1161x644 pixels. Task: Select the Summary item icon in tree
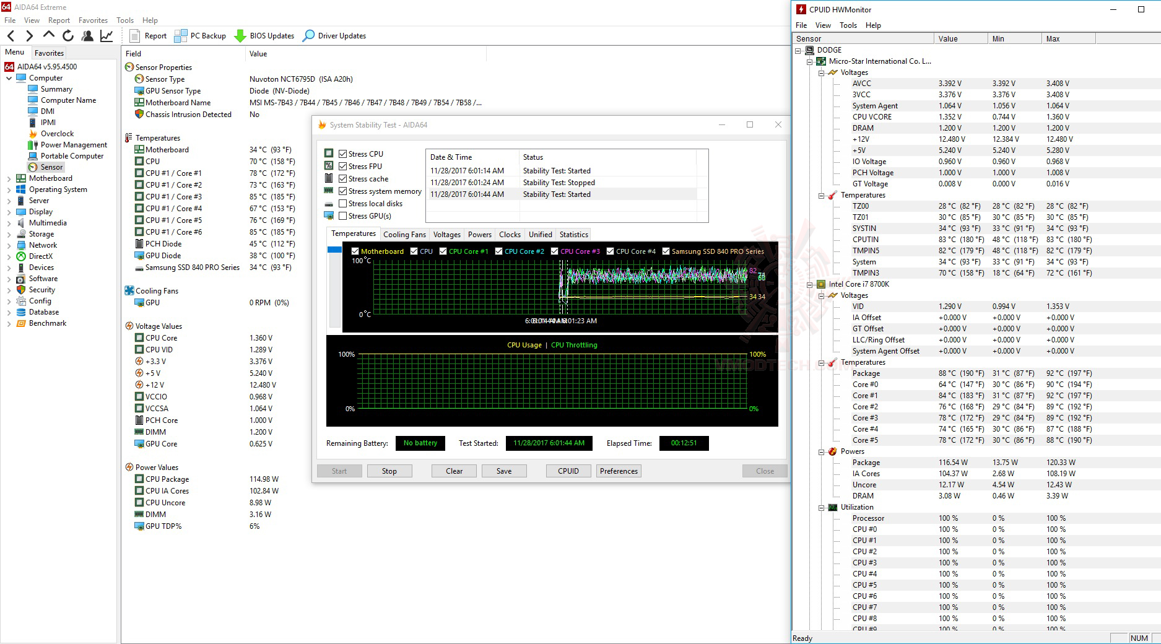(33, 89)
